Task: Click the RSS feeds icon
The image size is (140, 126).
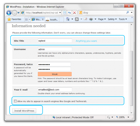Action: tap(77, 19)
